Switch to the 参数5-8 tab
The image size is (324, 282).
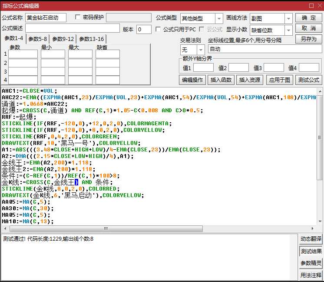pos(38,39)
